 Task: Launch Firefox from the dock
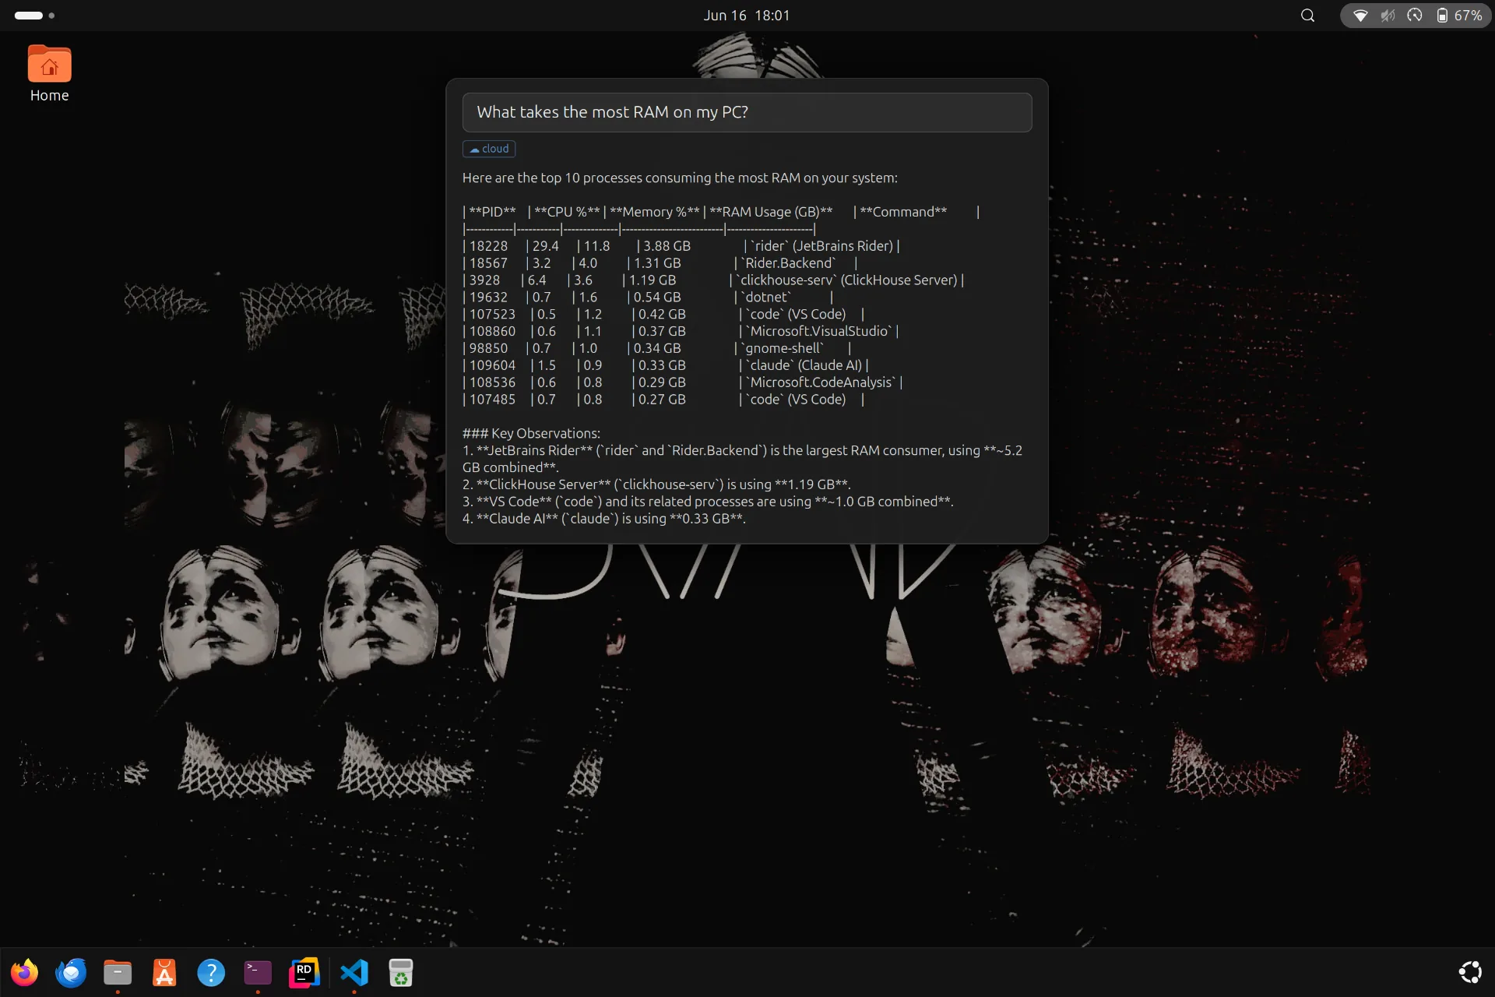[x=25, y=972]
